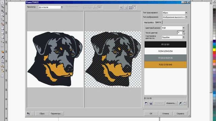The height and width of the screenshot is (121, 216).
Task: Open a color palette with folder icon
Action: click(146, 103)
